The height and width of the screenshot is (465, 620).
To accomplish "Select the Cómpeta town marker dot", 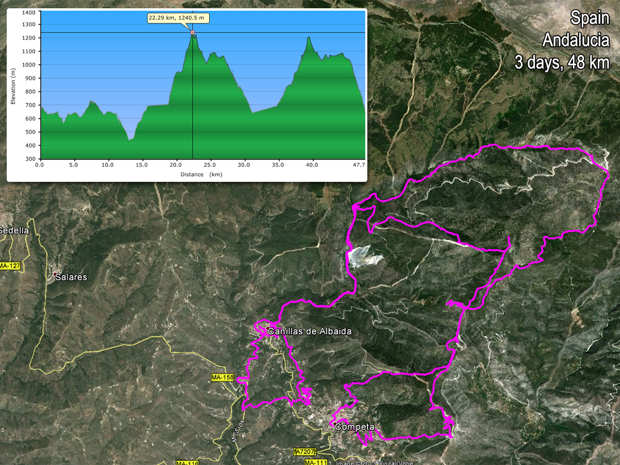I will [x=335, y=424].
